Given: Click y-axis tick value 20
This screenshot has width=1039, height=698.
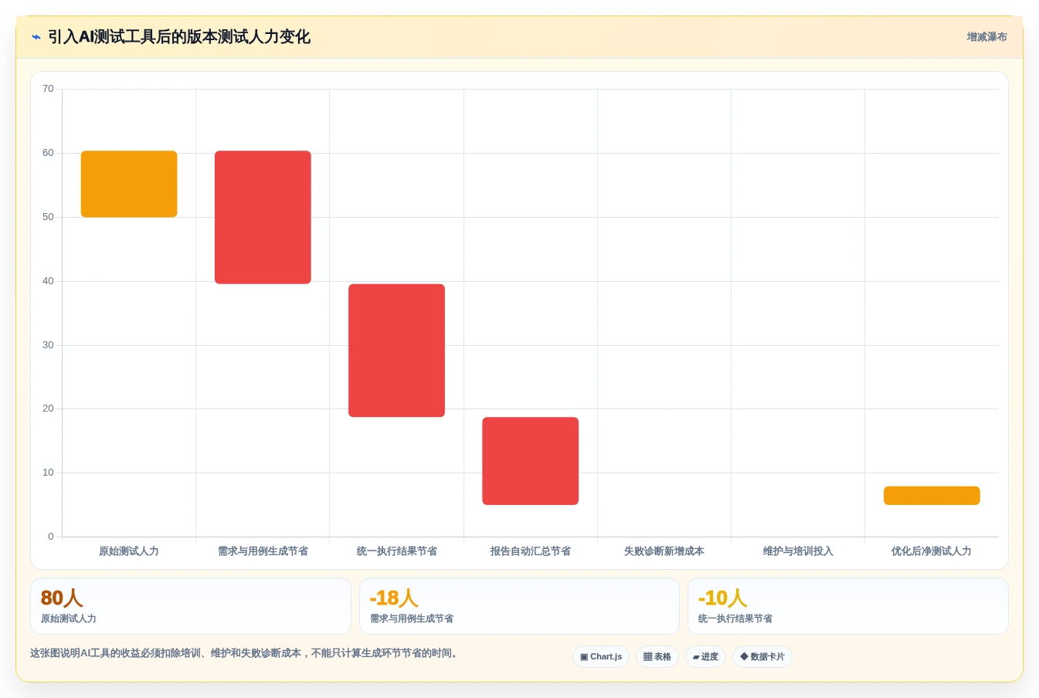Looking at the screenshot, I should click(x=48, y=408).
